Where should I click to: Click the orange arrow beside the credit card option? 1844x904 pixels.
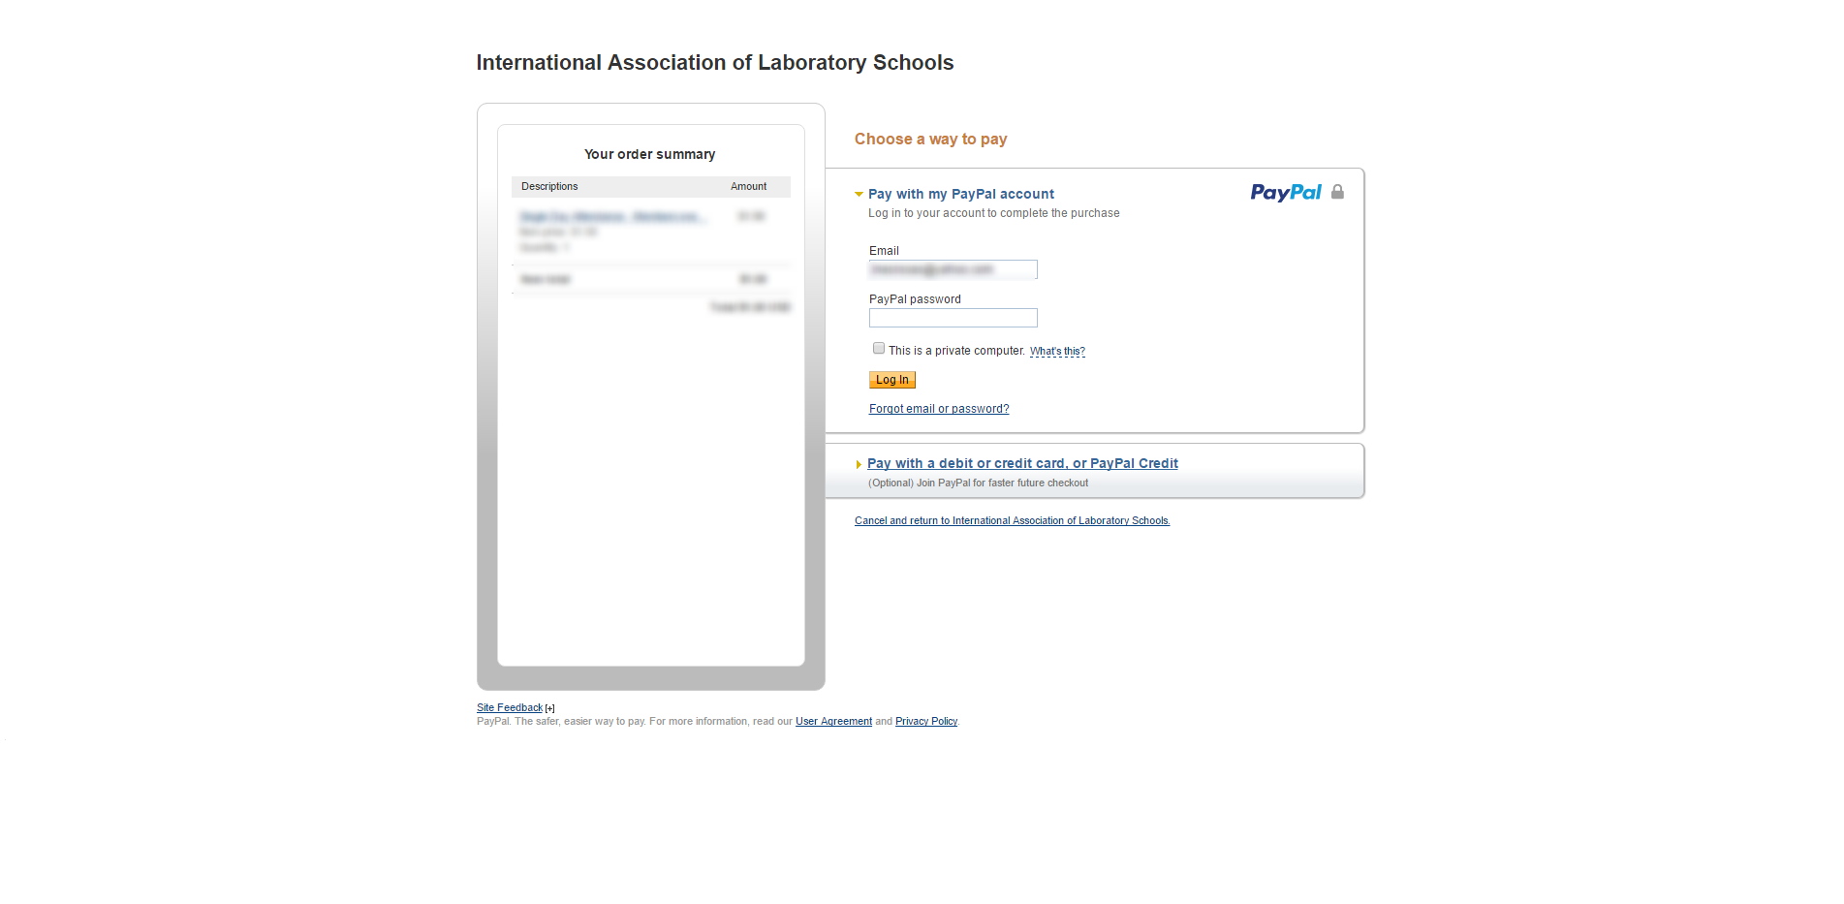(x=859, y=464)
